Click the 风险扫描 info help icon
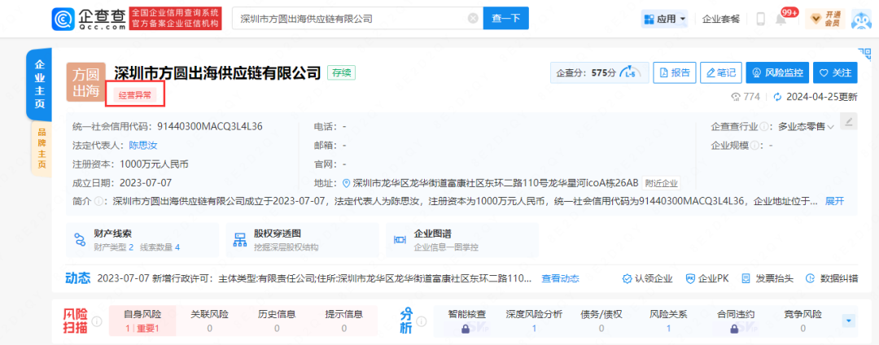Image resolution: width=879 pixels, height=345 pixels. tap(96, 321)
